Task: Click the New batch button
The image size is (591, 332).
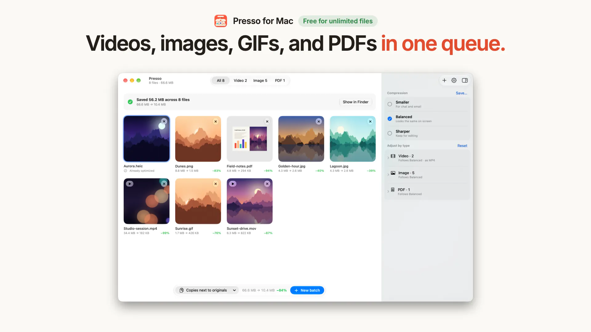Action: (x=307, y=290)
